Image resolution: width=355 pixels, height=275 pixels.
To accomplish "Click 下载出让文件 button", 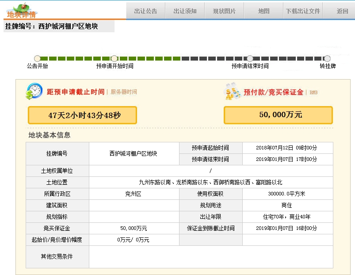I will point(303,11).
